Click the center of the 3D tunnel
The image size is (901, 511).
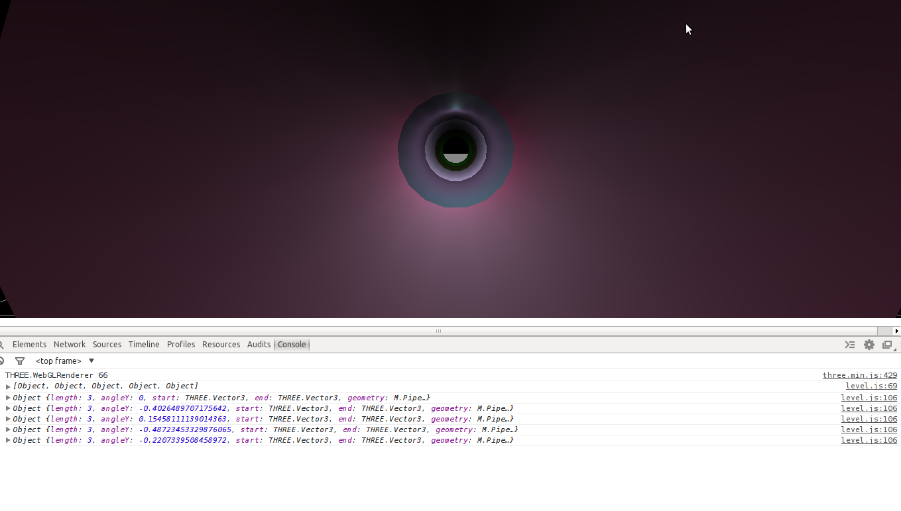(x=455, y=150)
